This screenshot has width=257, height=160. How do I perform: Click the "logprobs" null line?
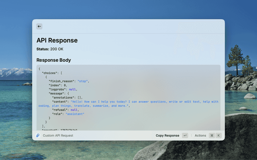(63, 90)
